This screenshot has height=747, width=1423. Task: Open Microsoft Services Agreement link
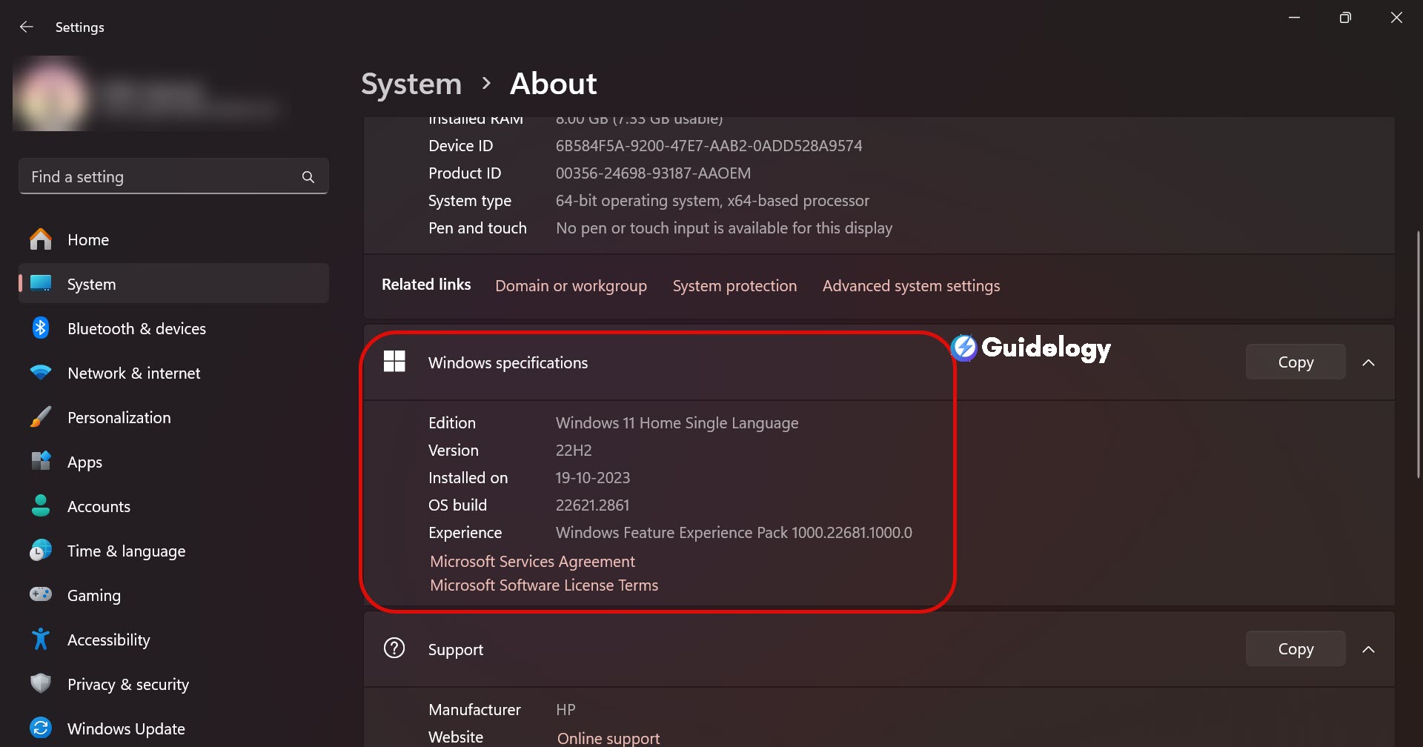point(532,562)
